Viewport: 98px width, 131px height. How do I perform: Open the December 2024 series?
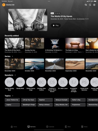click(92, 64)
